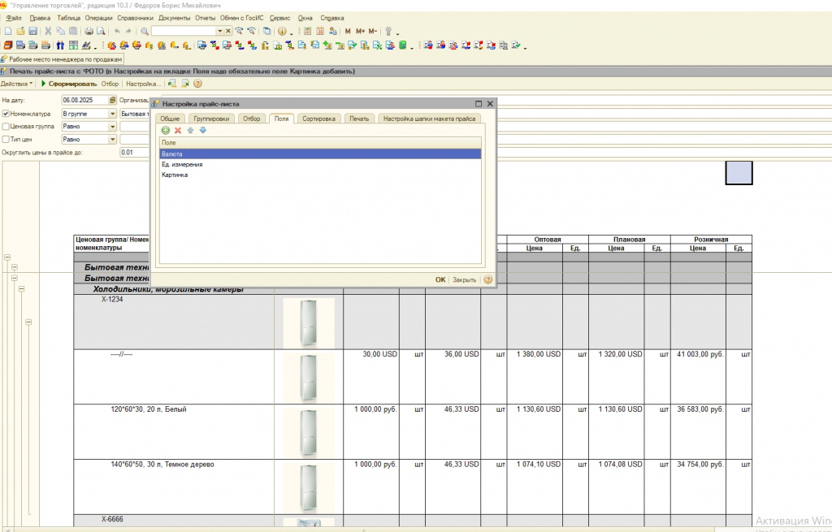Delete selected field with red X icon

pyautogui.click(x=178, y=131)
